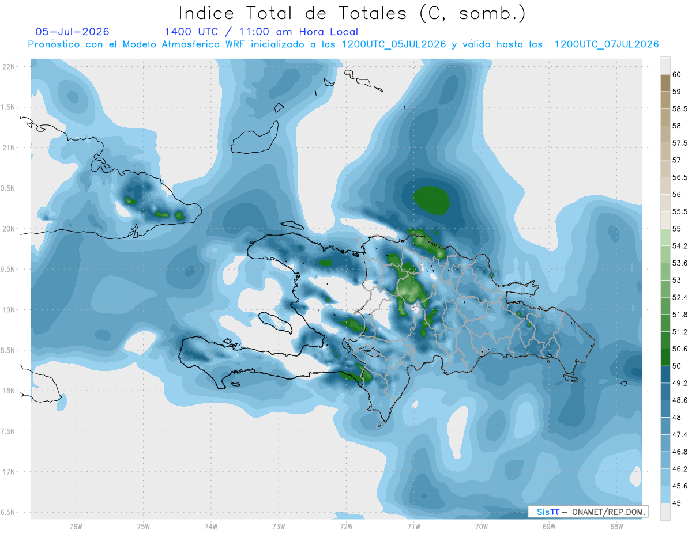The height and width of the screenshot is (534, 692).
Task: Click the "59" value on the color scale
Action: click(677, 92)
